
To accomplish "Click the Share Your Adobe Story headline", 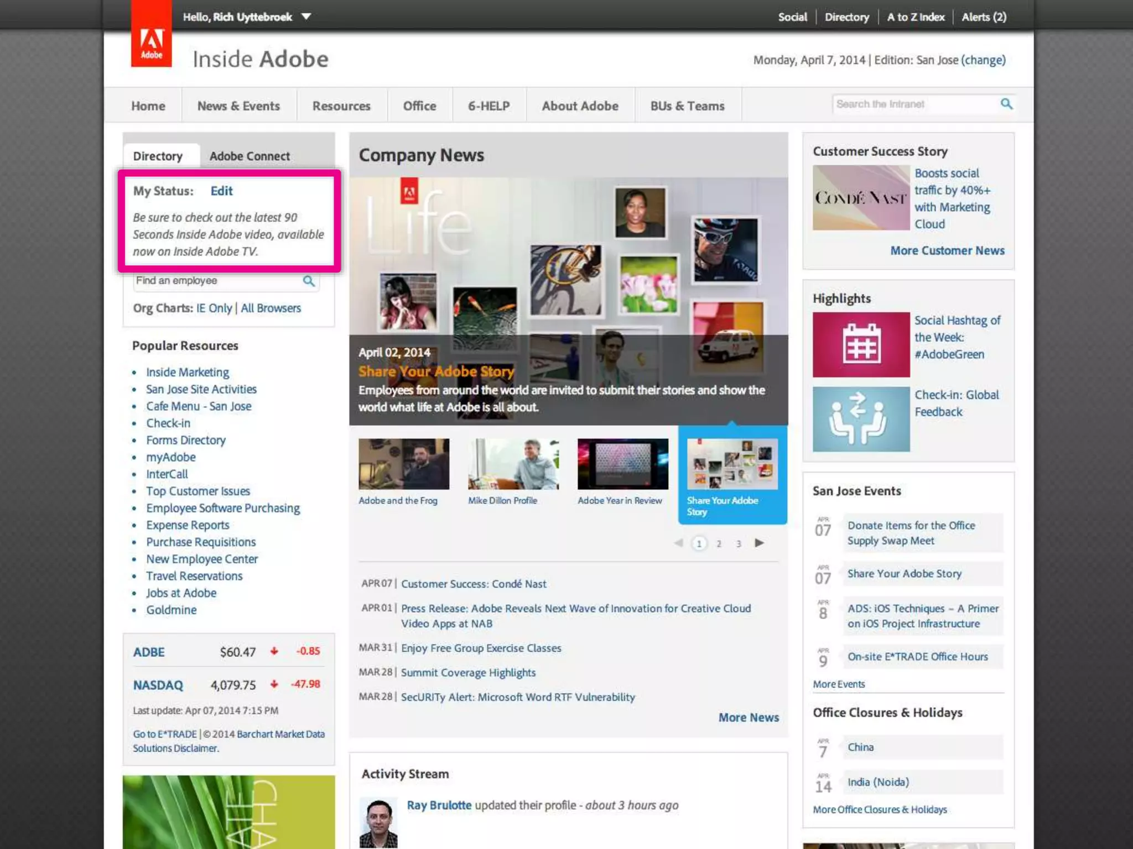I will coord(436,371).
